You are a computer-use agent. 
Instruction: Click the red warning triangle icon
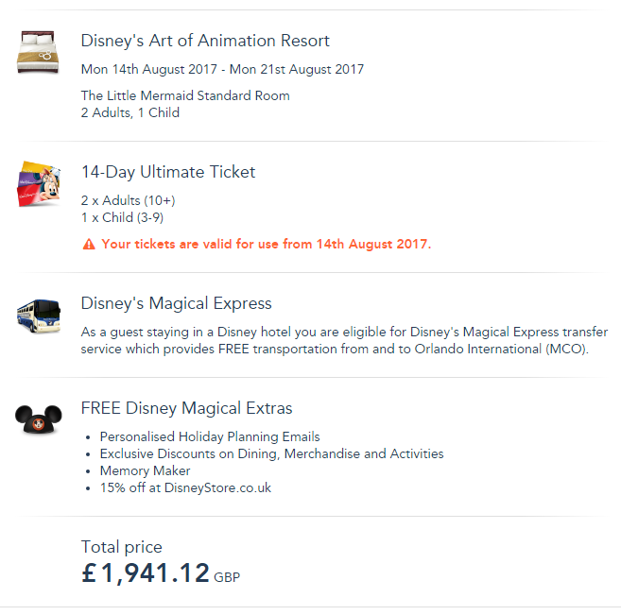[x=89, y=244]
